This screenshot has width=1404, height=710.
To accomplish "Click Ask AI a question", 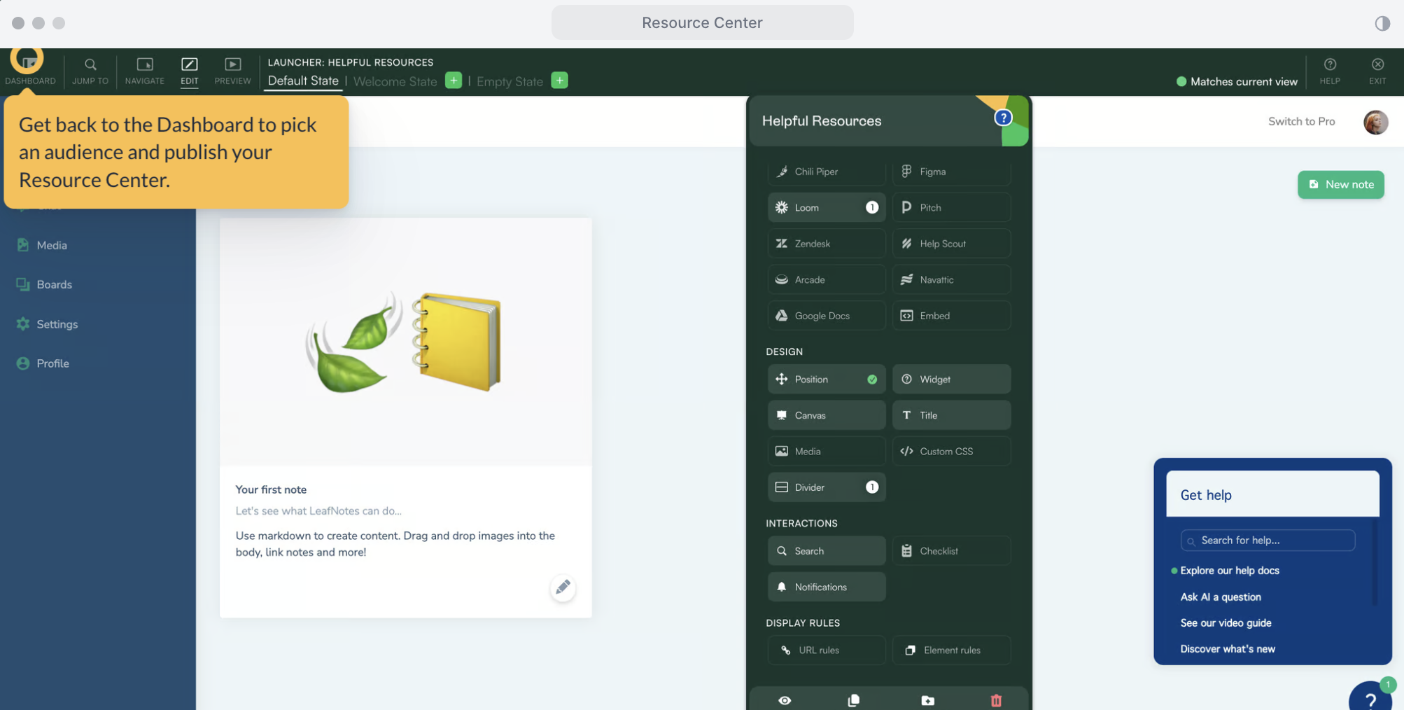I will point(1220,597).
